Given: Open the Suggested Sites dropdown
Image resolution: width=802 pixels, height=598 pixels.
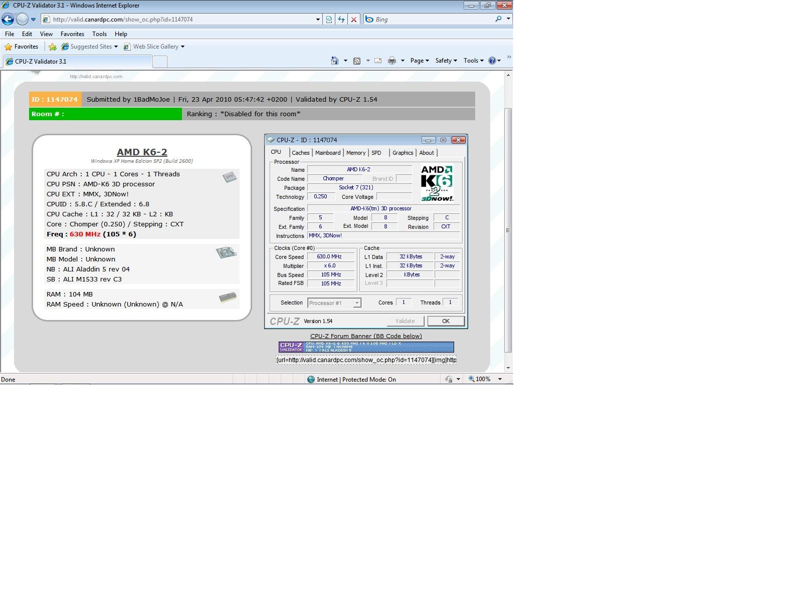Looking at the screenshot, I should (90, 47).
